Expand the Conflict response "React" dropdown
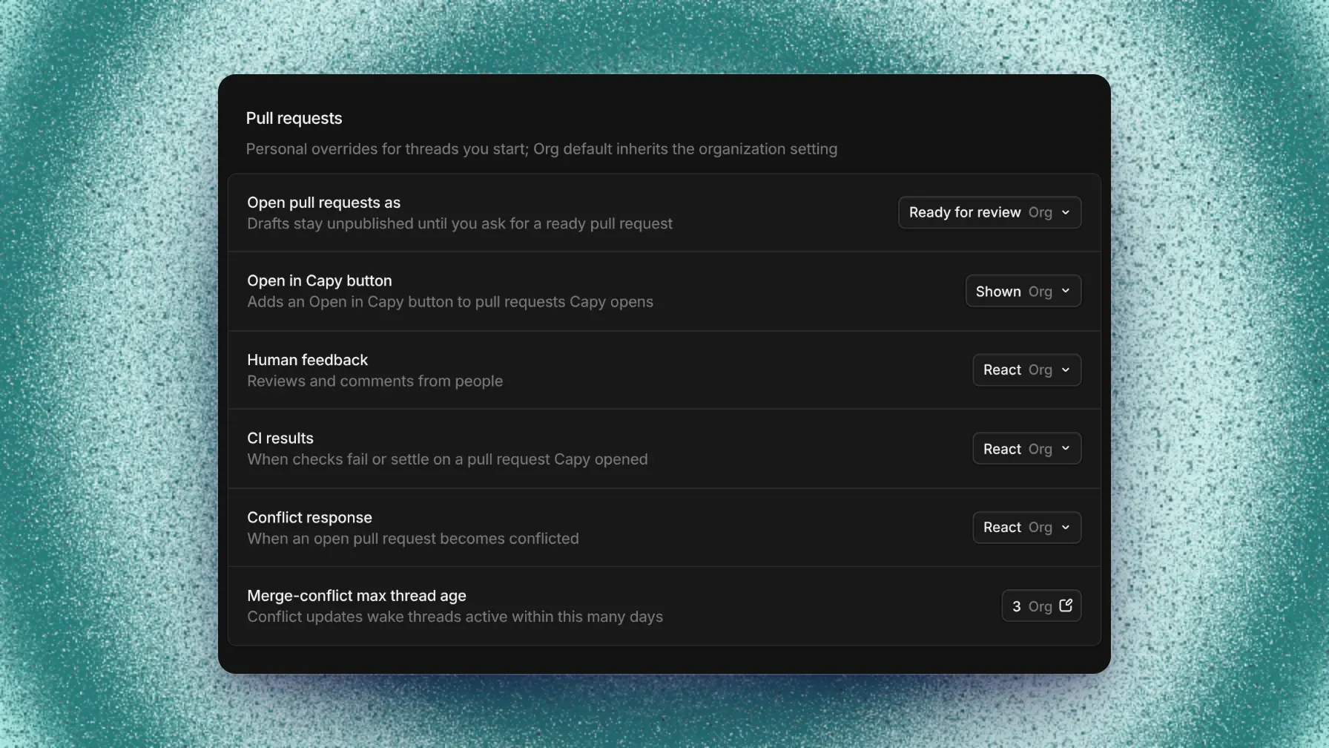1329x748 pixels. [x=1026, y=528]
